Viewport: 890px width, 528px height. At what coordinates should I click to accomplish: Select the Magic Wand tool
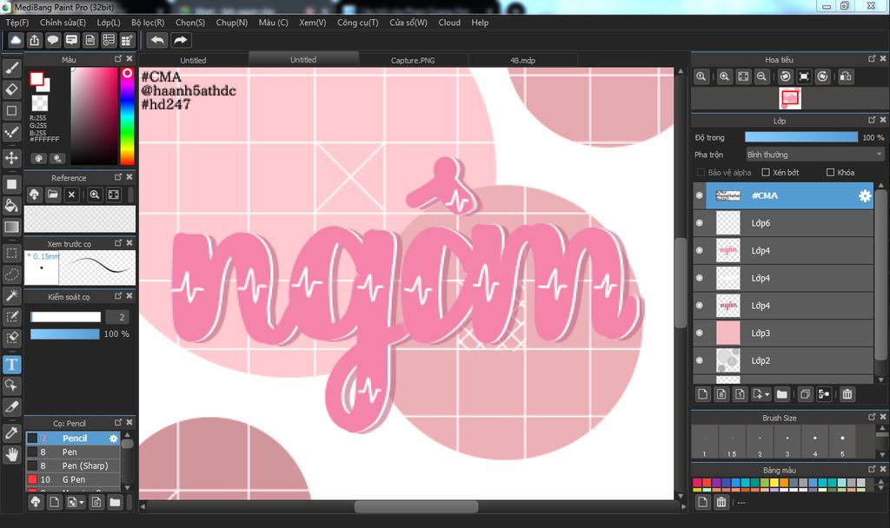pos(12,295)
